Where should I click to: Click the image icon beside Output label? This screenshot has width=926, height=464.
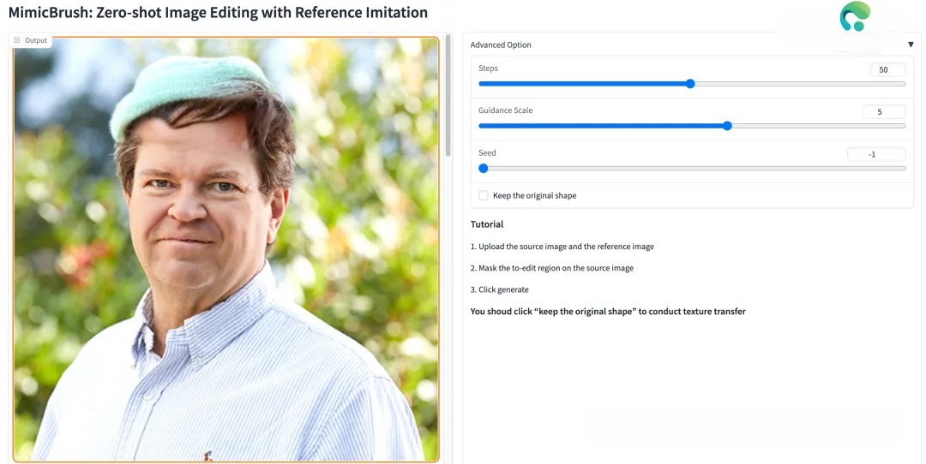tap(17, 40)
